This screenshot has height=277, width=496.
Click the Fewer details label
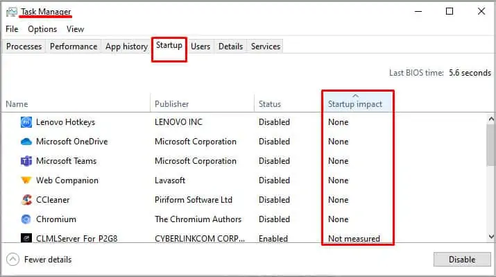(x=48, y=260)
